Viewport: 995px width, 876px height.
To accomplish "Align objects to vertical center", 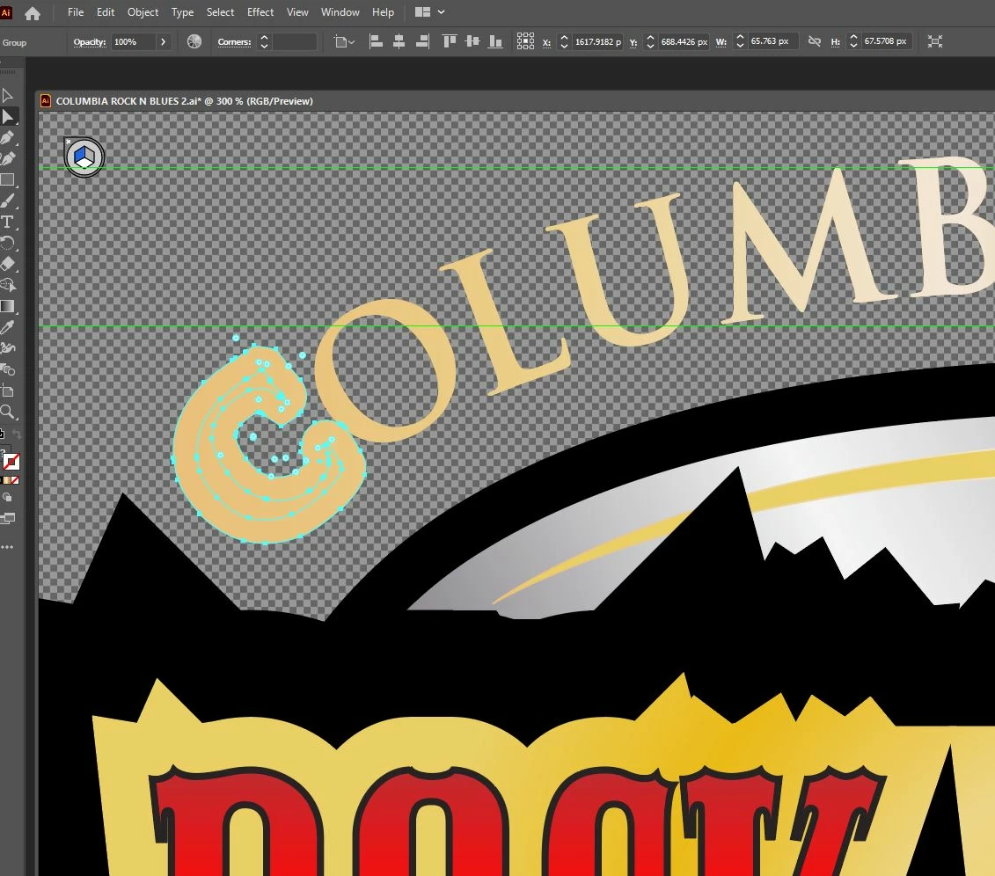I will point(472,42).
